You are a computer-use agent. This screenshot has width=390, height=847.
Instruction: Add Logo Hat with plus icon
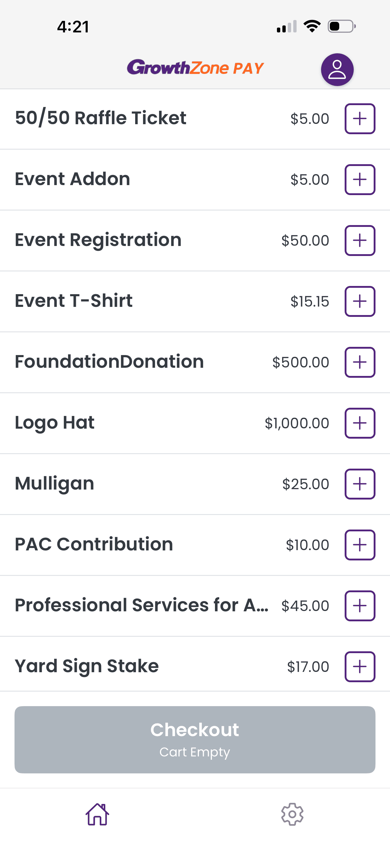(x=360, y=423)
